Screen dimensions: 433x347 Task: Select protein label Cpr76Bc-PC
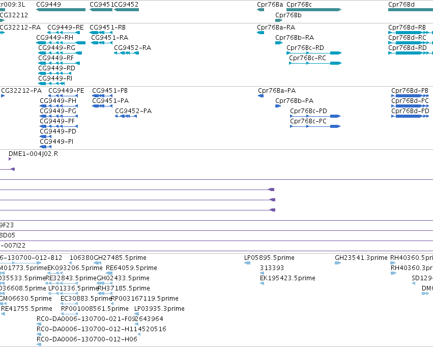pyautogui.click(x=308, y=121)
